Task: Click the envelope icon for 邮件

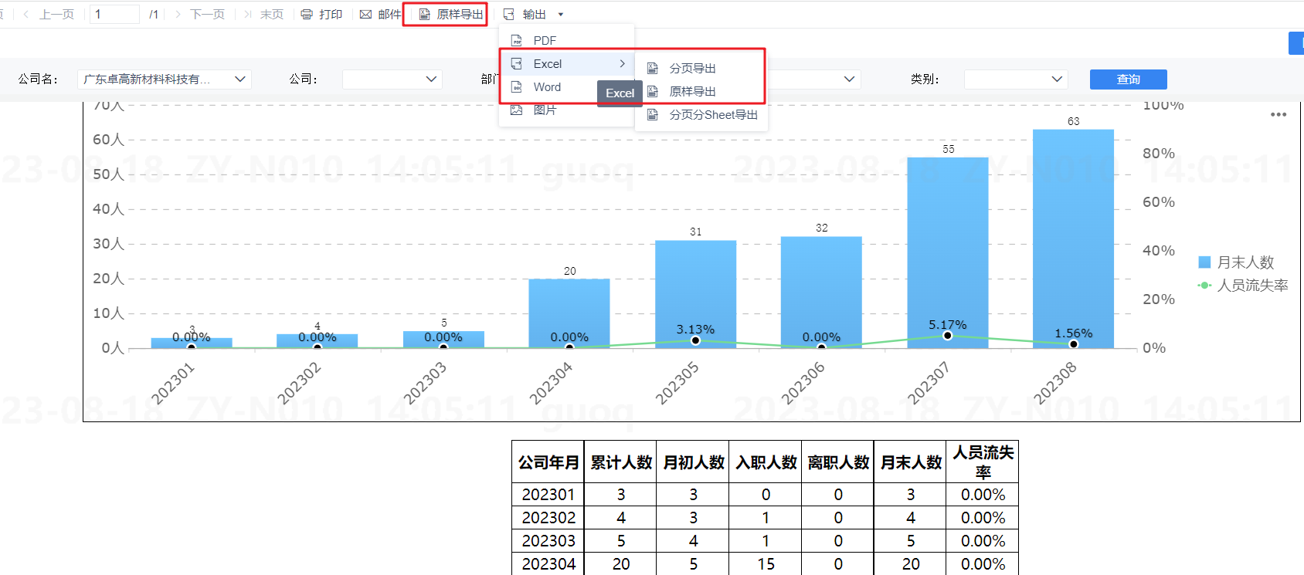Action: 365,15
